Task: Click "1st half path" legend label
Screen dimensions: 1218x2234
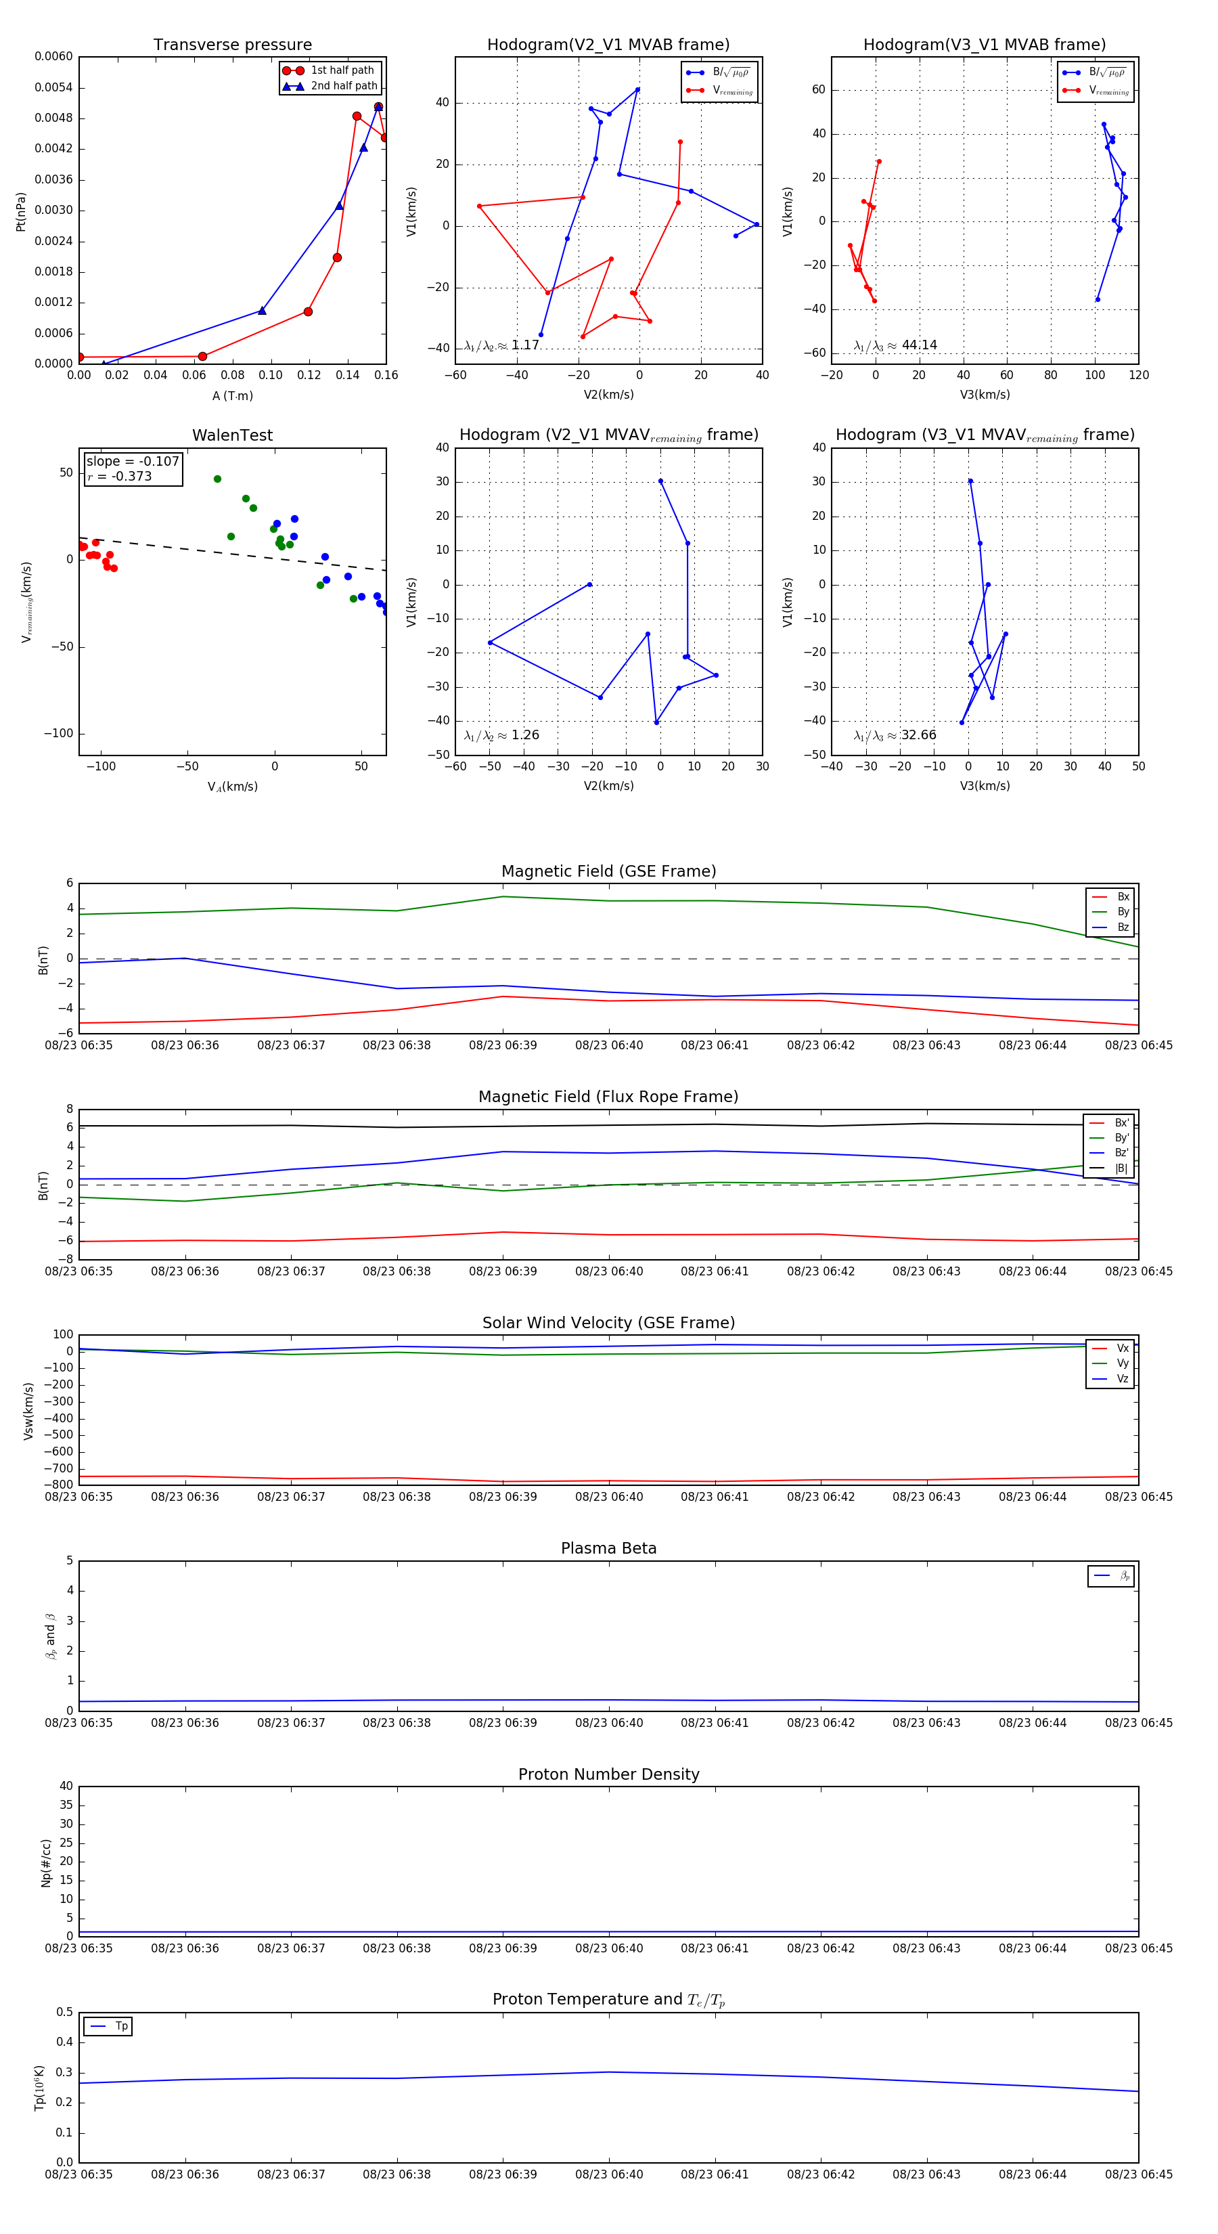Action: [342, 70]
